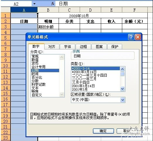Choose the 二○○一年三月 date type
This screenshot has height=141, width=153.
(96, 79)
